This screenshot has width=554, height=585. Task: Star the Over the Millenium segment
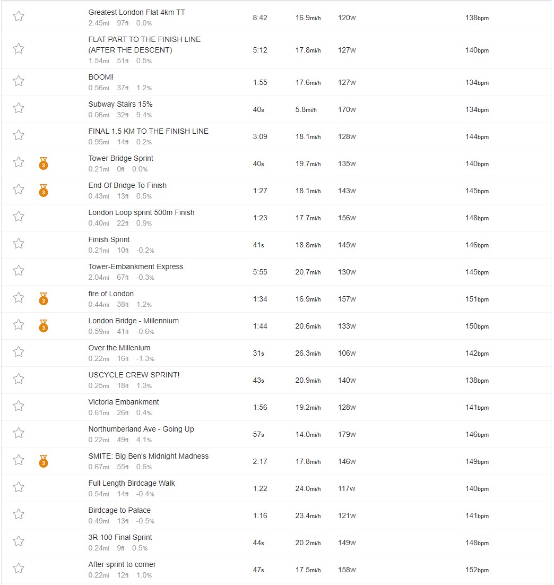[19, 352]
